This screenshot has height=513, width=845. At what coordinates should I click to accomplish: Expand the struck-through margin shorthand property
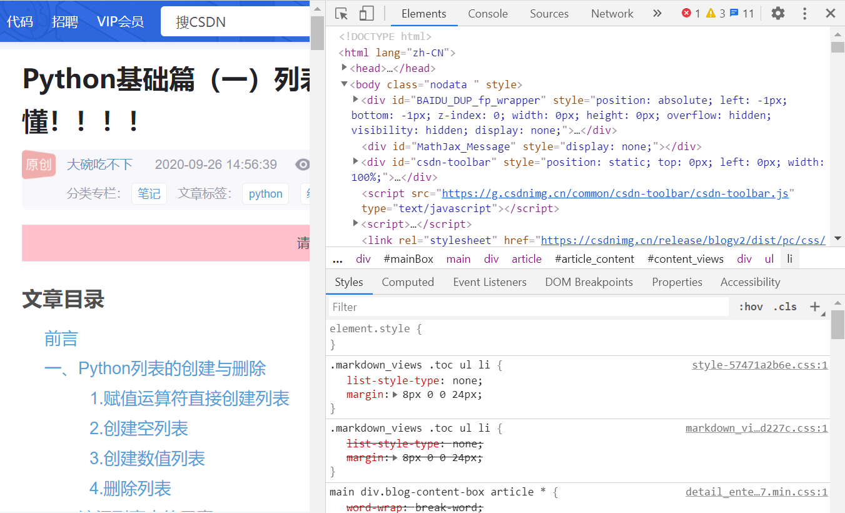(x=395, y=458)
